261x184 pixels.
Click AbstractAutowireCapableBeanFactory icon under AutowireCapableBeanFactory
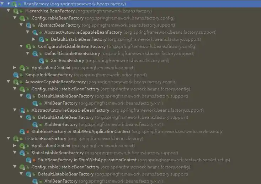pos(22,110)
